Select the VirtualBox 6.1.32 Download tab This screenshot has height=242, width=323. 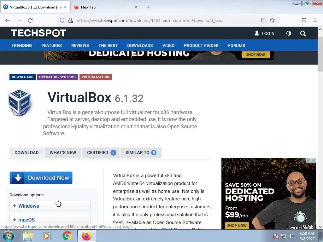click(36, 7)
